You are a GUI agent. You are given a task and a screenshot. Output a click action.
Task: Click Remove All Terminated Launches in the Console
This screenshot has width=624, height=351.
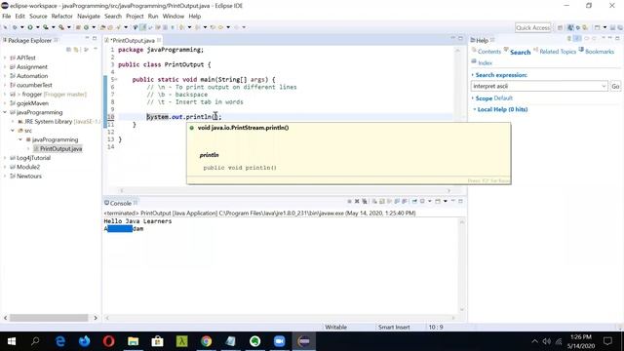(364, 202)
